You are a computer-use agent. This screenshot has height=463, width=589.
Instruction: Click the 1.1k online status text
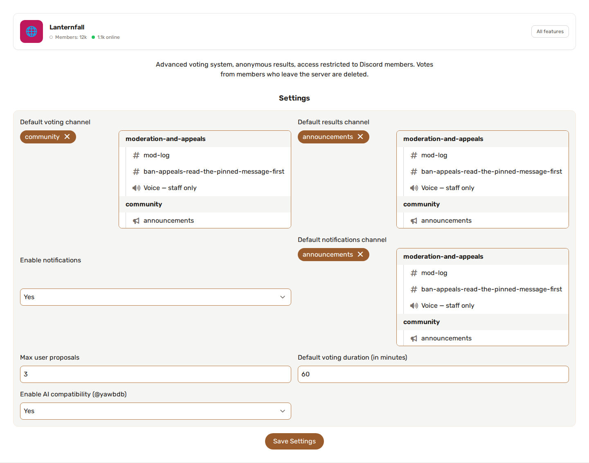pos(108,37)
